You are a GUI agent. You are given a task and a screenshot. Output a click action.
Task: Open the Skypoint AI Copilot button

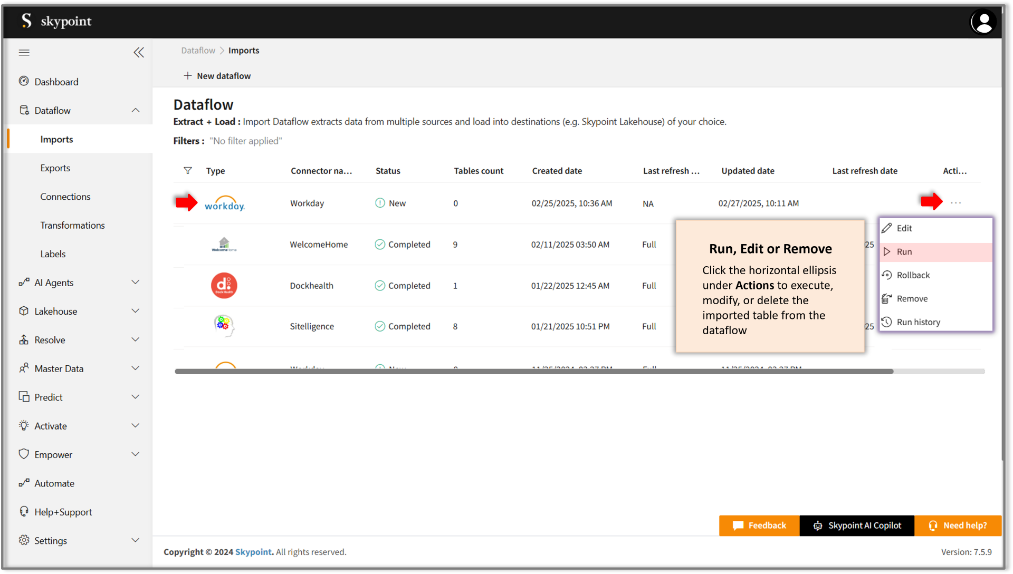[857, 526]
